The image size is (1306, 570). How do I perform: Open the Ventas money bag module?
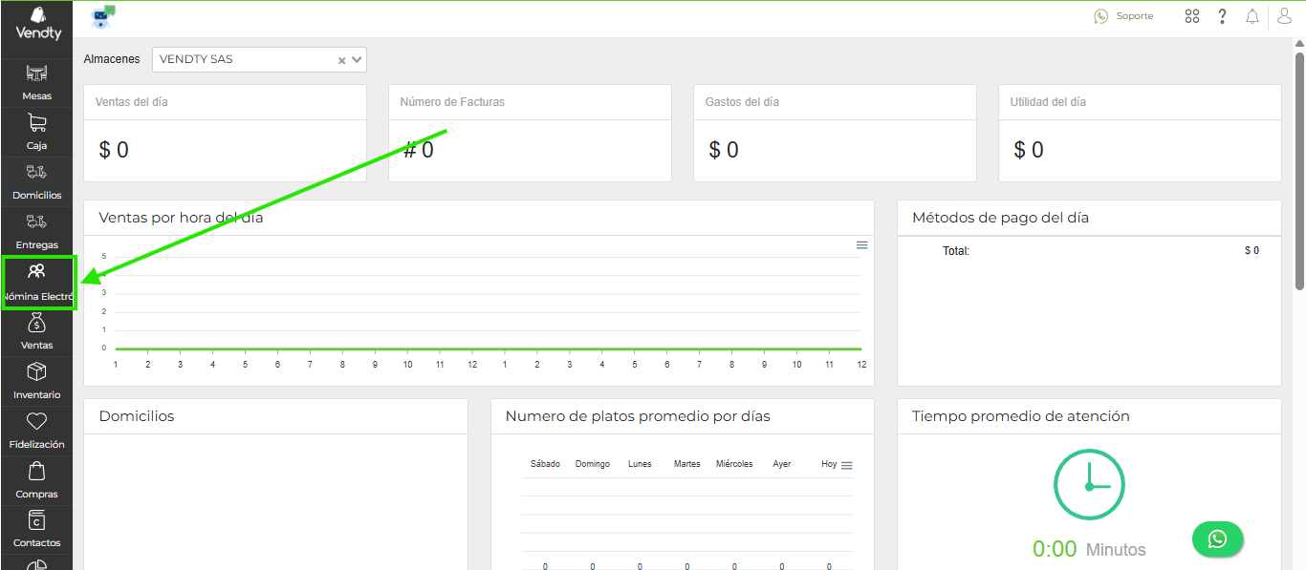point(36,332)
